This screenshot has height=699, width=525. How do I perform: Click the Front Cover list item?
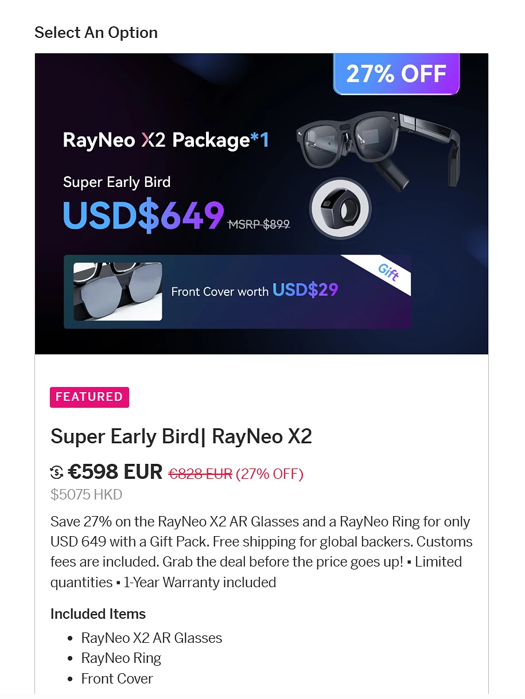[117, 678]
